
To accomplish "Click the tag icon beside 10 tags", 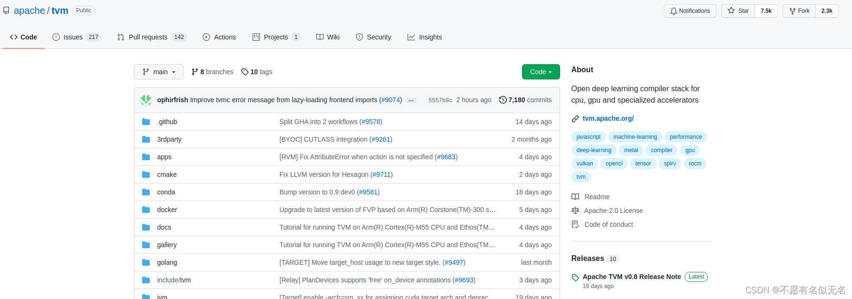I will click(245, 72).
